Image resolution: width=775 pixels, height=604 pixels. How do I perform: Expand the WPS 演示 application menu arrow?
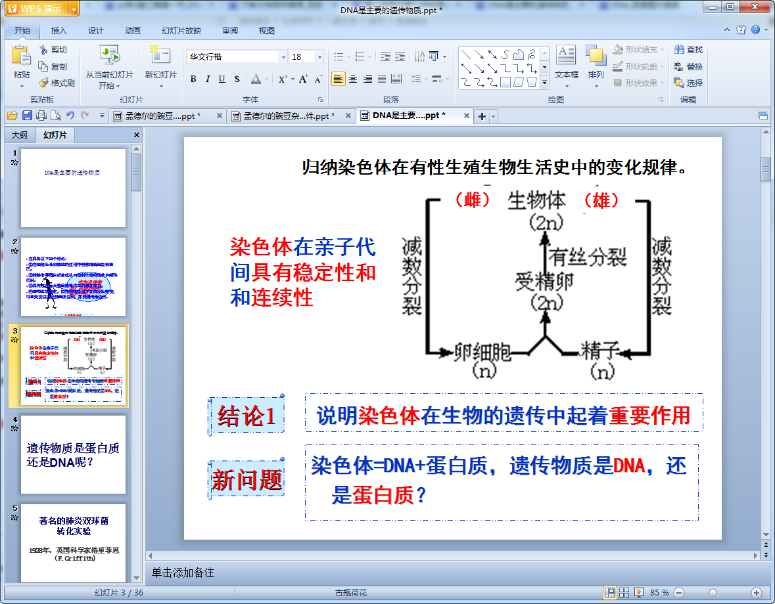coord(74,9)
